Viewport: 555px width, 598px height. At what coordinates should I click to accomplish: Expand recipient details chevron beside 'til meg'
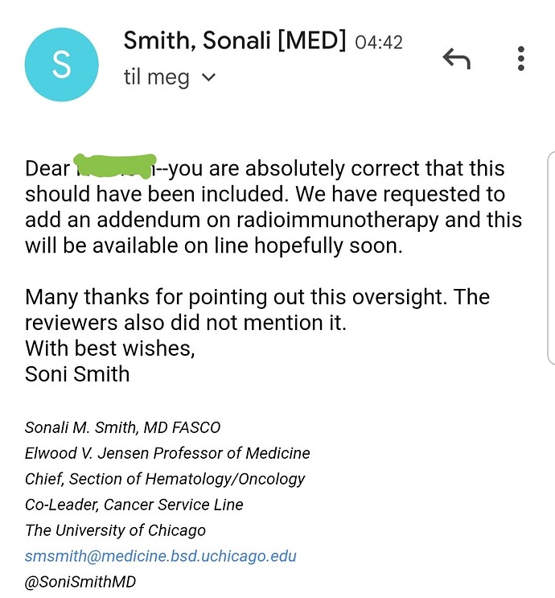pyautogui.click(x=208, y=77)
